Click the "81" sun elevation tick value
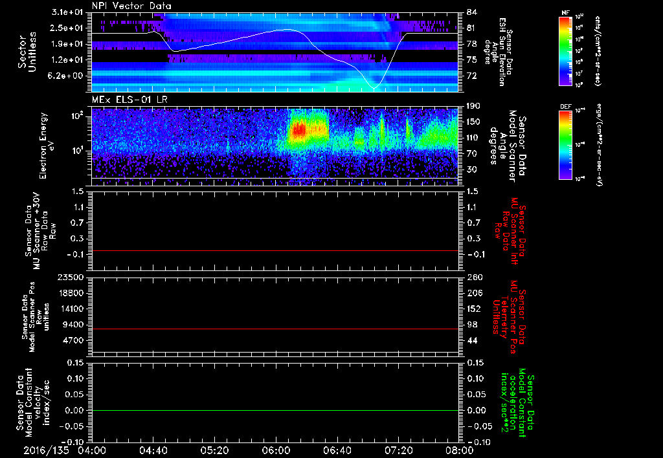663x458 pixels. click(x=472, y=28)
